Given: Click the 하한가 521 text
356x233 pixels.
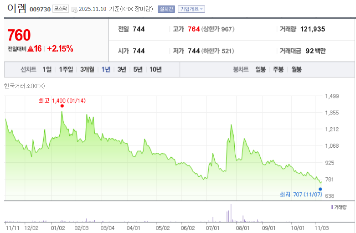Looking at the screenshot, I should click(x=217, y=51).
